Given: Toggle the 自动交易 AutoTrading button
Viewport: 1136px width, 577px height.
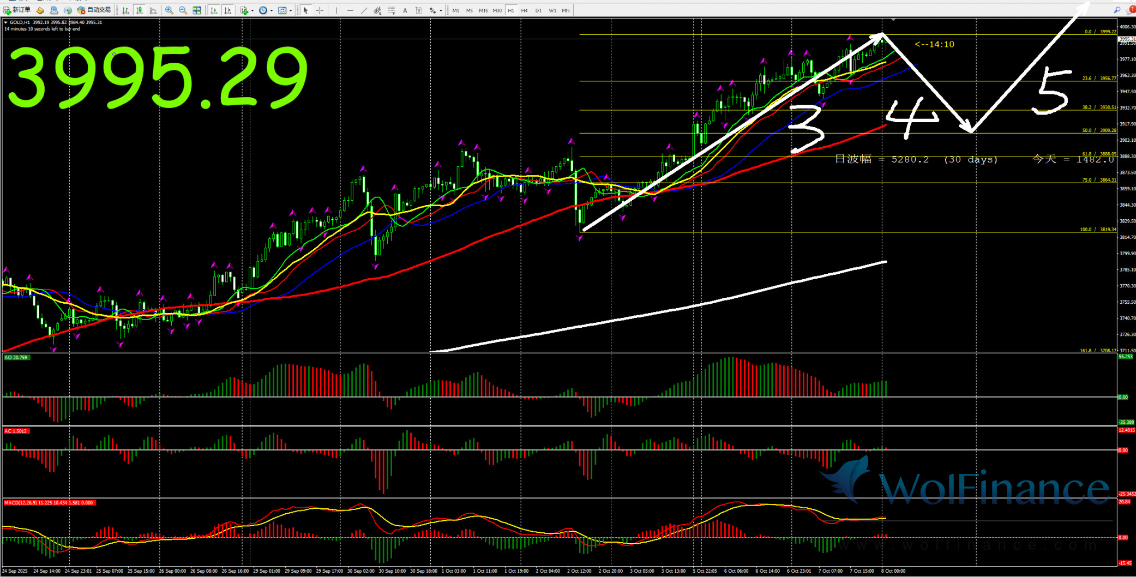Looking at the screenshot, I should [94, 10].
